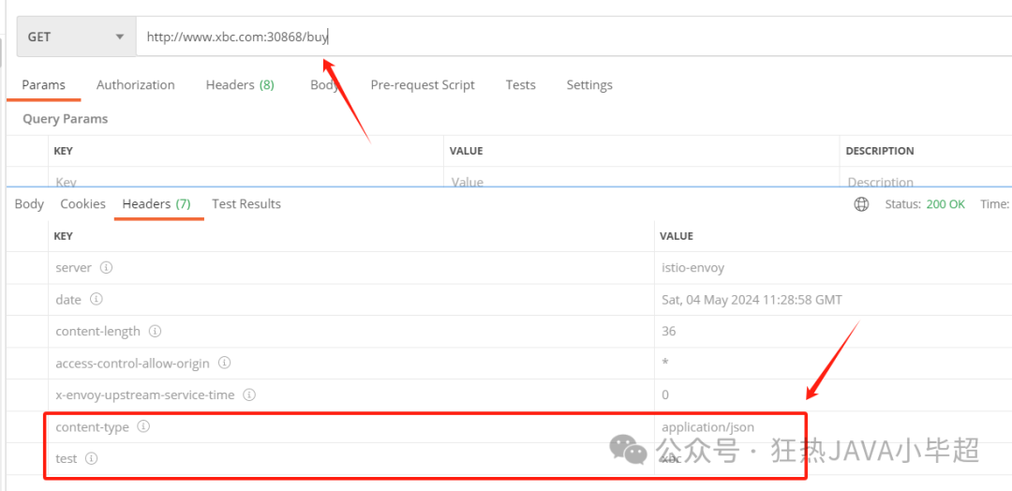The height and width of the screenshot is (491, 1012).
Task: Open the Test Results tab
Action: [x=246, y=204]
